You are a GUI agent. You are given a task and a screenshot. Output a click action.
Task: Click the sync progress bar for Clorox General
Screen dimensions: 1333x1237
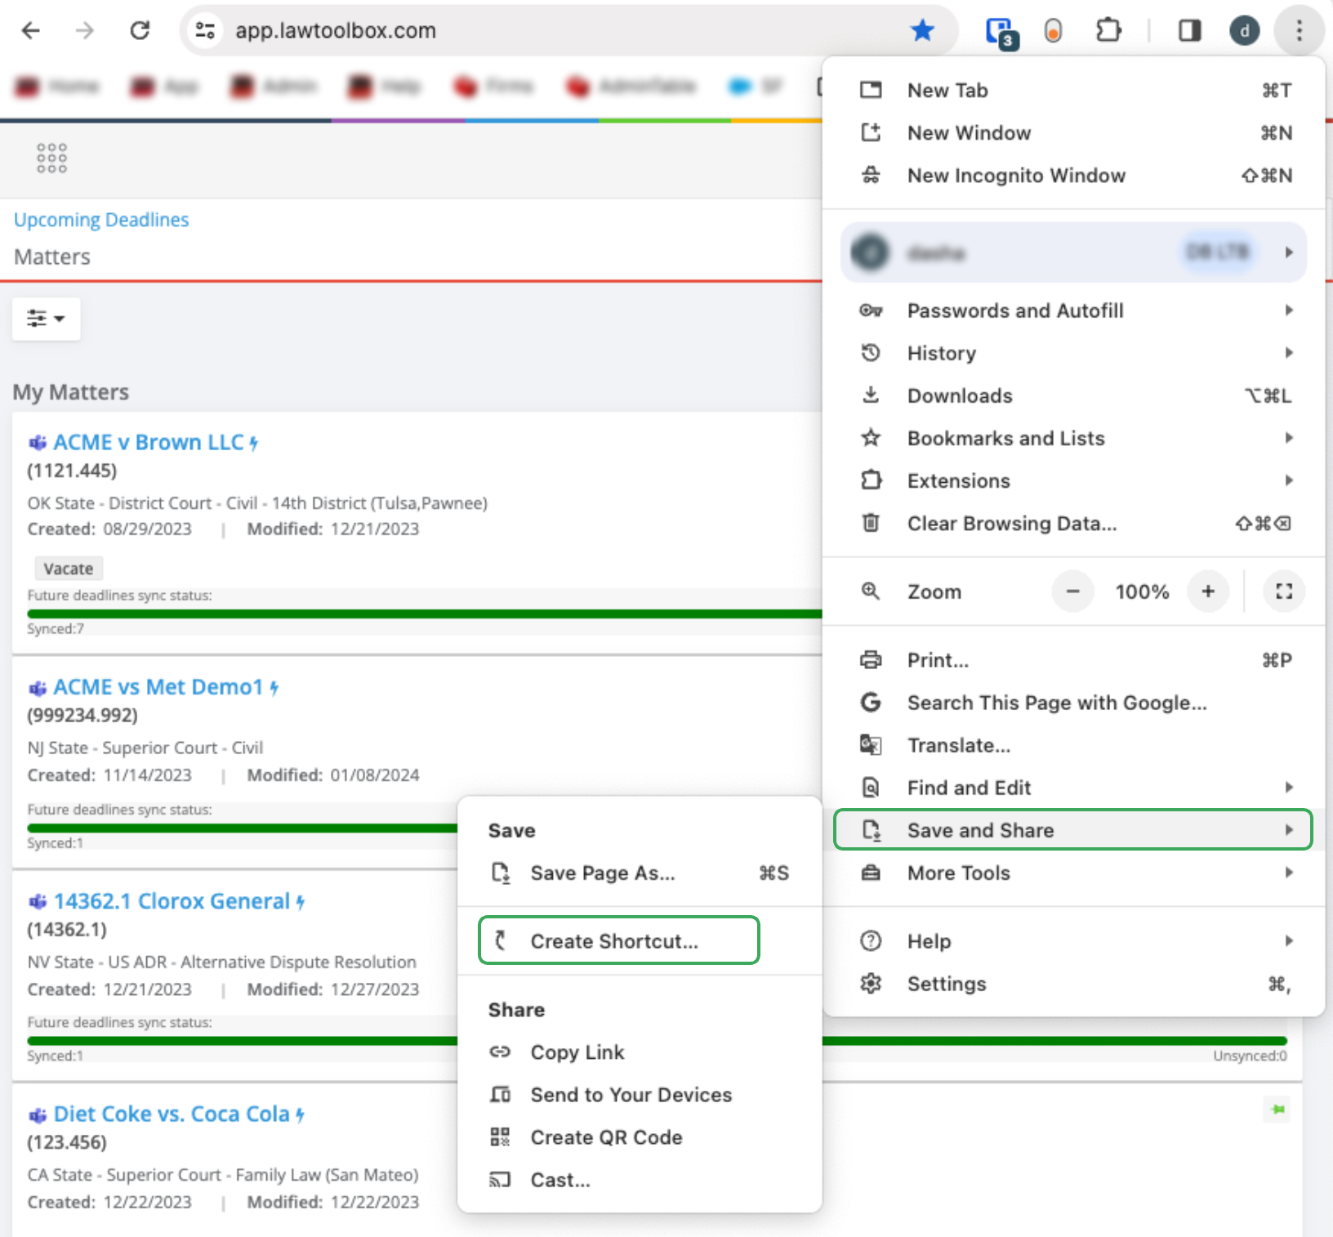point(243,1041)
